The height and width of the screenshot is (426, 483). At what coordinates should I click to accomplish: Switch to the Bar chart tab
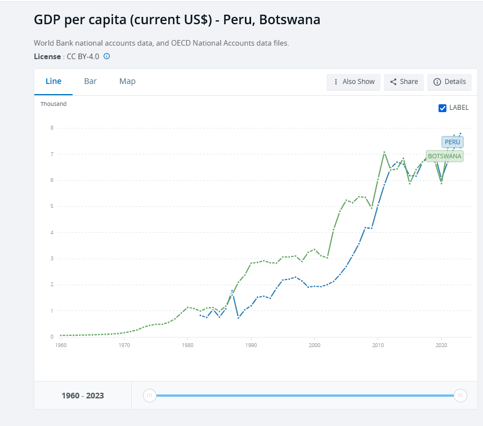[91, 81]
